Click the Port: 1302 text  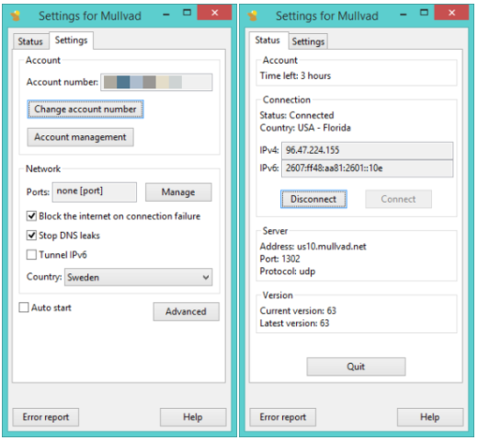point(279,259)
